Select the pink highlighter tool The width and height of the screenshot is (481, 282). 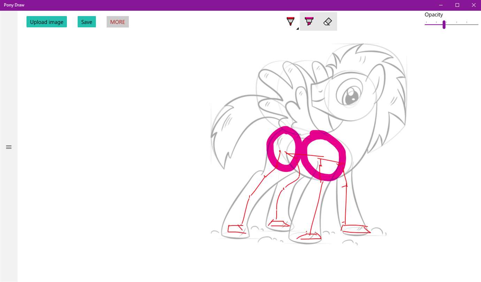tap(309, 22)
